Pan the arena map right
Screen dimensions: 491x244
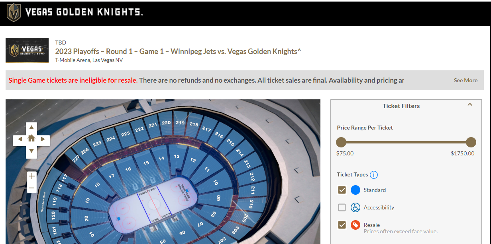pos(43,139)
